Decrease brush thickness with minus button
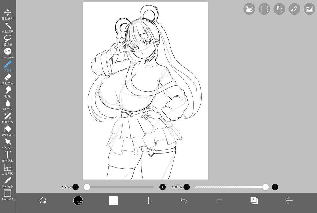The height and width of the screenshot is (213, 317). click(x=76, y=187)
